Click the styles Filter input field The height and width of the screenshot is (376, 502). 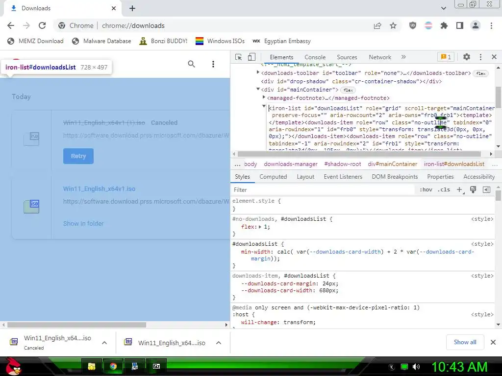click(x=324, y=190)
